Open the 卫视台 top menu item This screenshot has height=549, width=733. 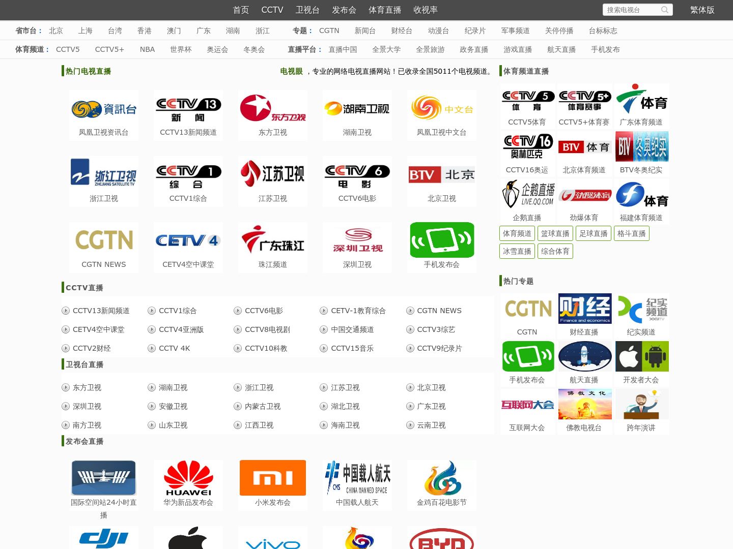(307, 10)
